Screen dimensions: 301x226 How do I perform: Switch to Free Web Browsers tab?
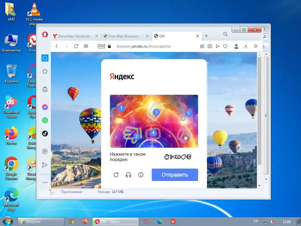pyautogui.click(x=126, y=36)
